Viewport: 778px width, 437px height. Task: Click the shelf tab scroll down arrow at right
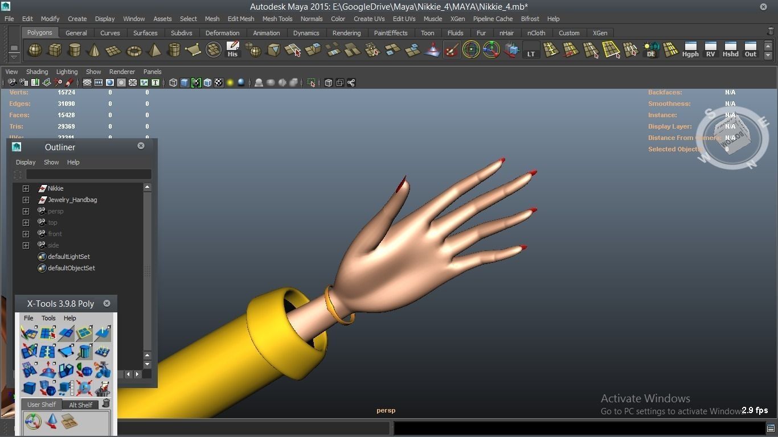[768, 55]
